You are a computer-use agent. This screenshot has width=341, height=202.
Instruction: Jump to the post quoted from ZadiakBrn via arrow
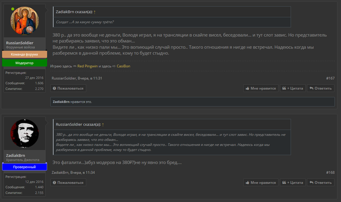point(95,12)
